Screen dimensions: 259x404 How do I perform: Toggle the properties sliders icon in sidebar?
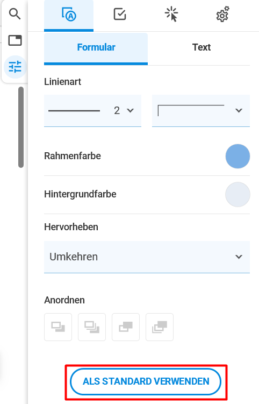pyautogui.click(x=15, y=67)
